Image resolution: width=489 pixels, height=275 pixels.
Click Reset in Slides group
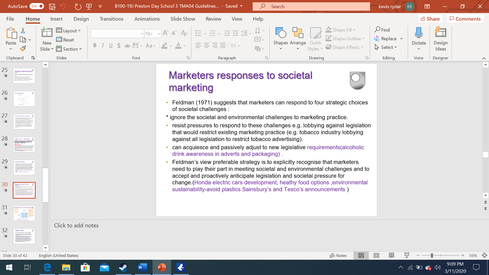pyautogui.click(x=65, y=40)
